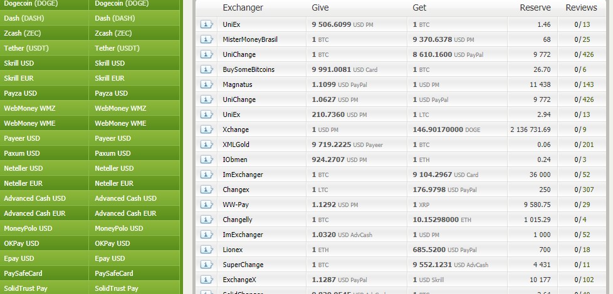Click the 10.15298000 ETH rate

442,220
